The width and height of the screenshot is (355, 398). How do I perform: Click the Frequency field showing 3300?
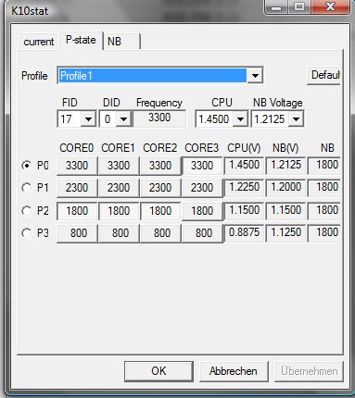click(x=159, y=118)
